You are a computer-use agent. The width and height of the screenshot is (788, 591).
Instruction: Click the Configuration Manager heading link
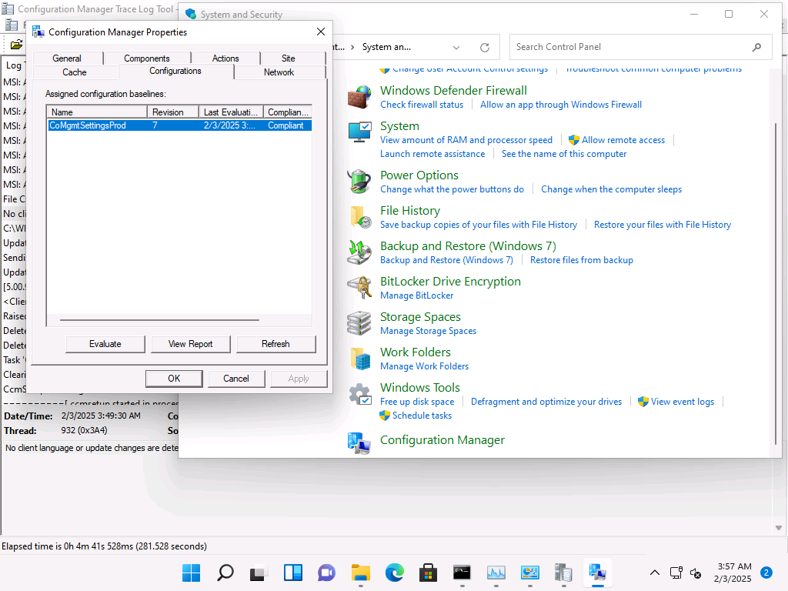coord(442,439)
